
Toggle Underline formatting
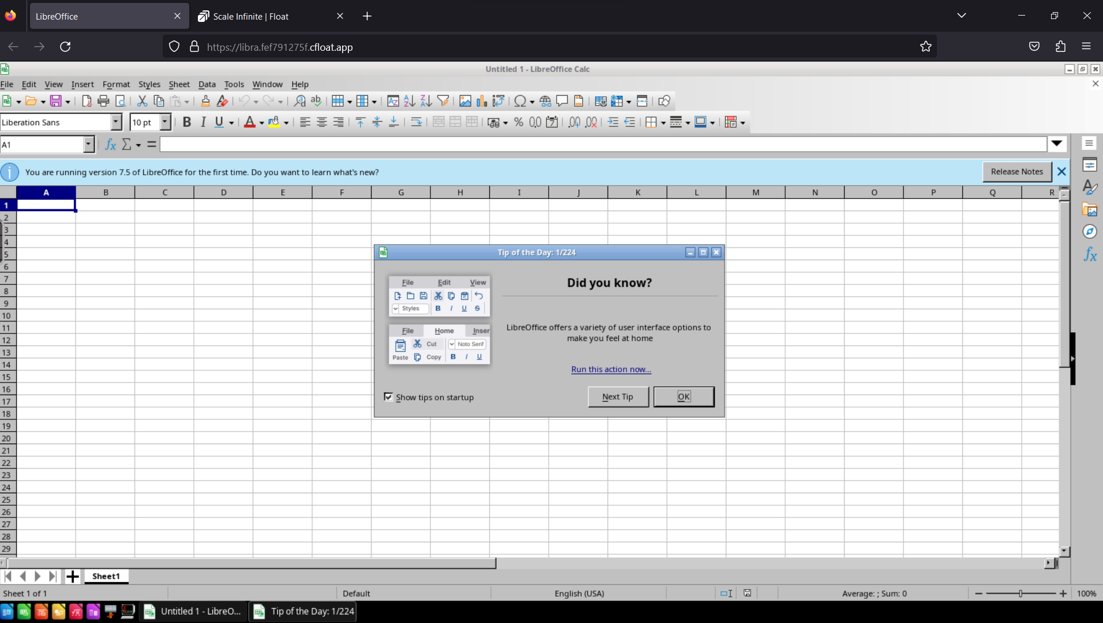(219, 122)
